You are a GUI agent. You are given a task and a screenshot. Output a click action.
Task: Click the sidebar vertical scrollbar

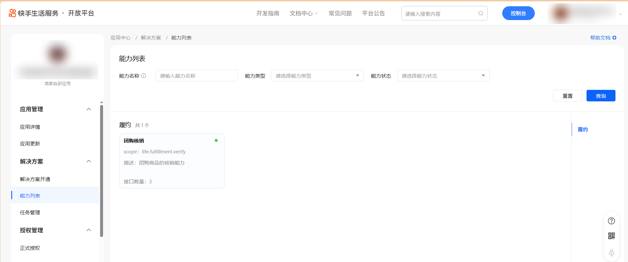tap(101, 171)
